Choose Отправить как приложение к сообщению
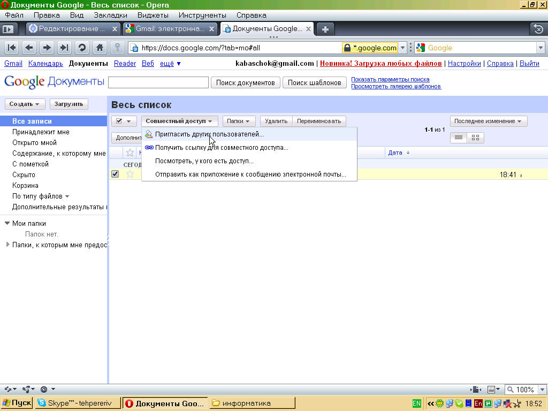Image resolution: width=548 pixels, height=411 pixels. point(249,174)
